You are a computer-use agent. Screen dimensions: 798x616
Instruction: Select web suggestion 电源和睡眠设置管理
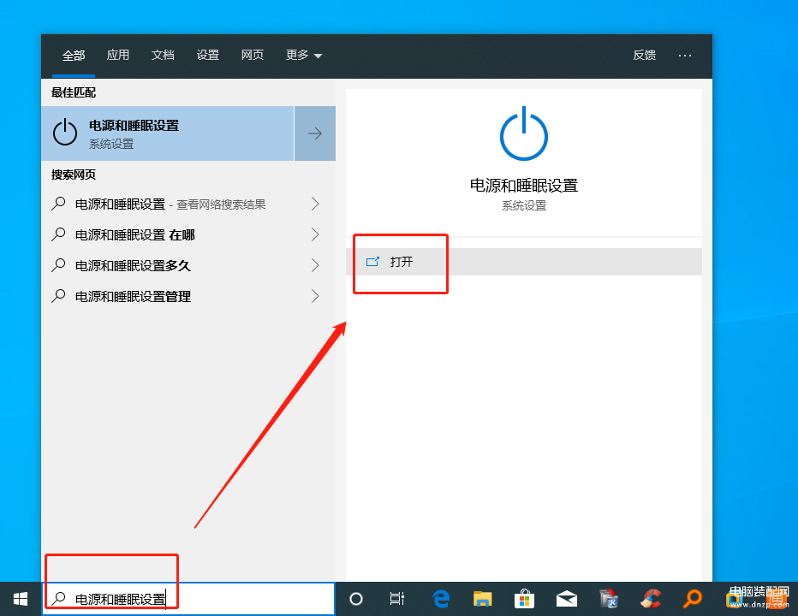(188, 296)
